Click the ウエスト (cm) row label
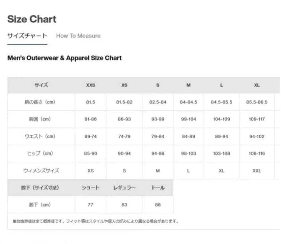The width and height of the screenshot is (287, 244). [x=40, y=136]
